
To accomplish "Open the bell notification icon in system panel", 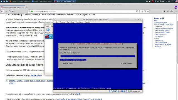I will 150,1.
